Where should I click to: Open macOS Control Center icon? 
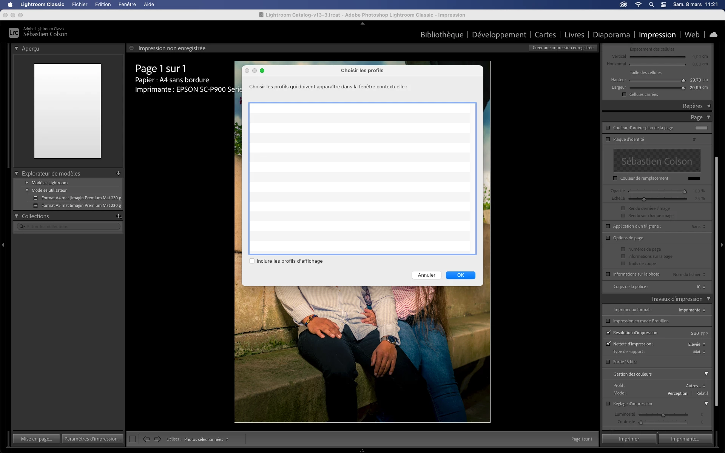663,5
